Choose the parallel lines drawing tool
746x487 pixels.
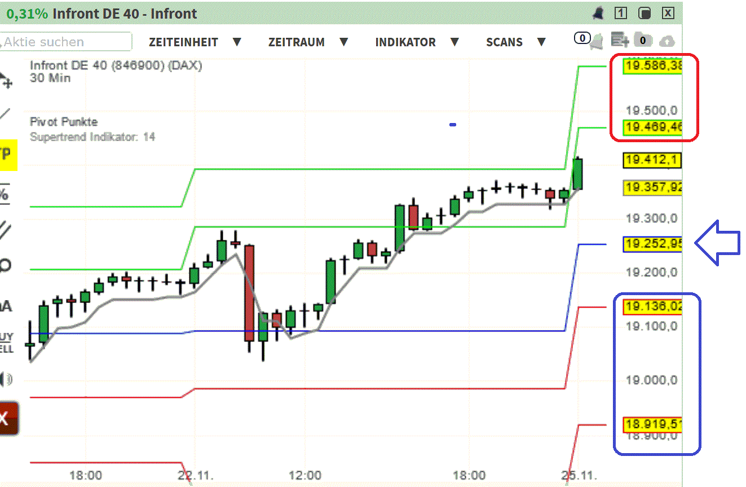click(x=7, y=229)
